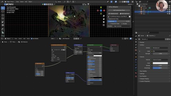Select the Move tool
Screen dimensions: 171x96
click(3, 15)
